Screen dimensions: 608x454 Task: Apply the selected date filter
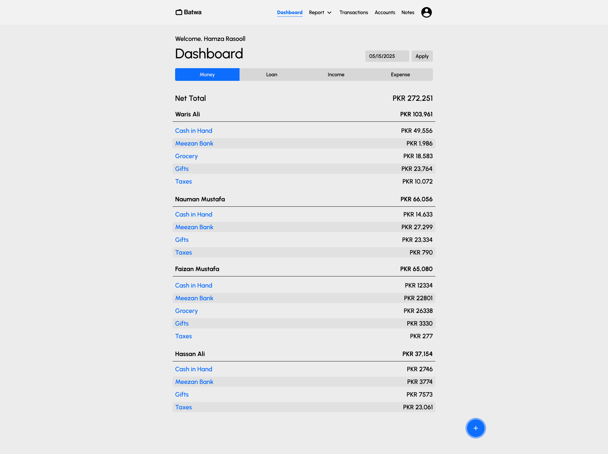pos(422,56)
